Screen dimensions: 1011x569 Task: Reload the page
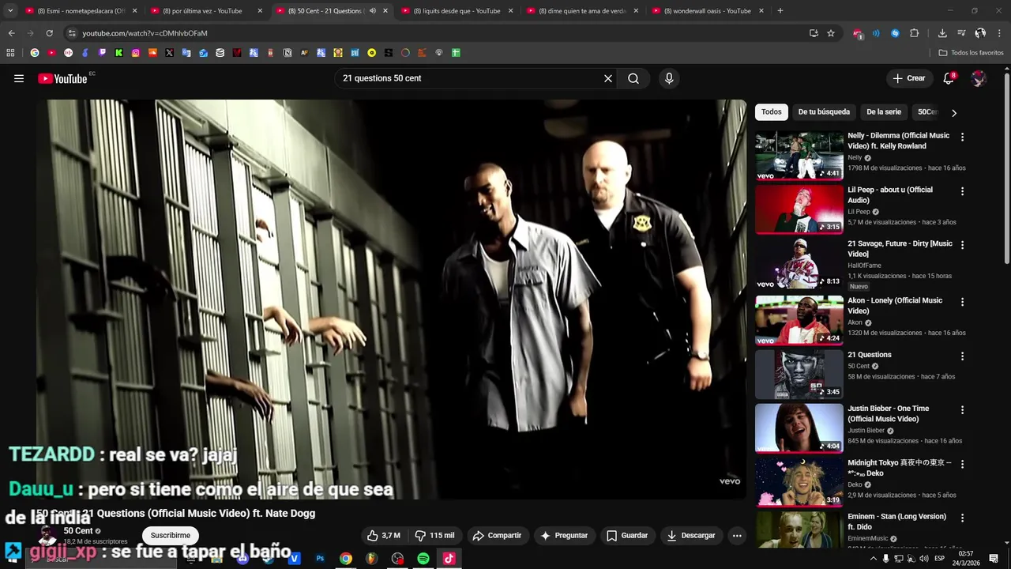(49, 33)
